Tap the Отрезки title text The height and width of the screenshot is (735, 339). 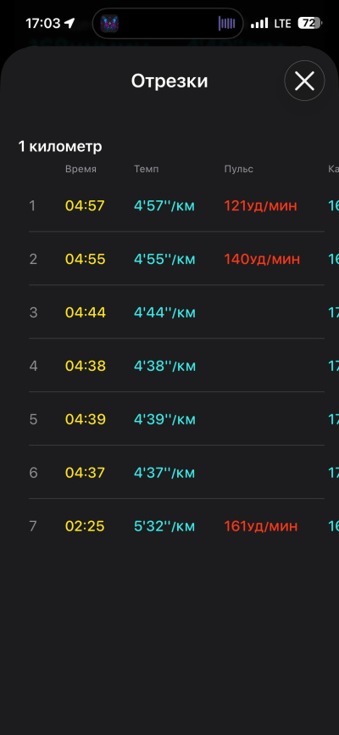click(169, 81)
